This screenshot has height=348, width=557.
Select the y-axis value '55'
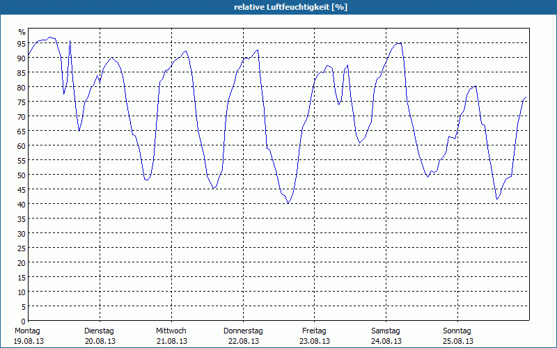[x=22, y=161]
